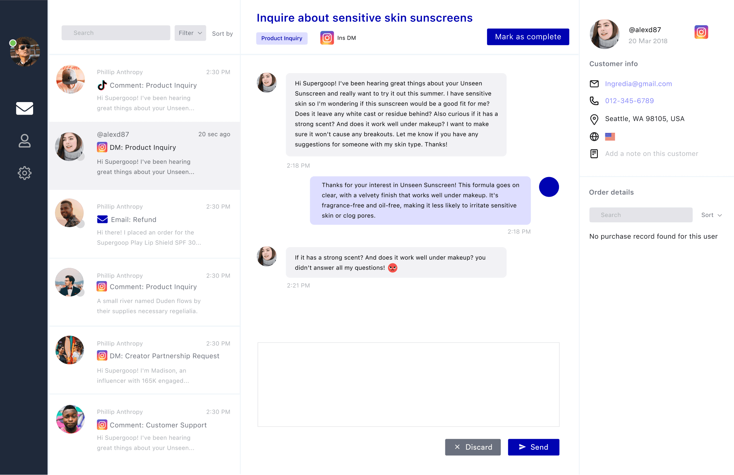Open settings gear icon in sidebar
Screen dimensions: 734x475
click(x=24, y=173)
